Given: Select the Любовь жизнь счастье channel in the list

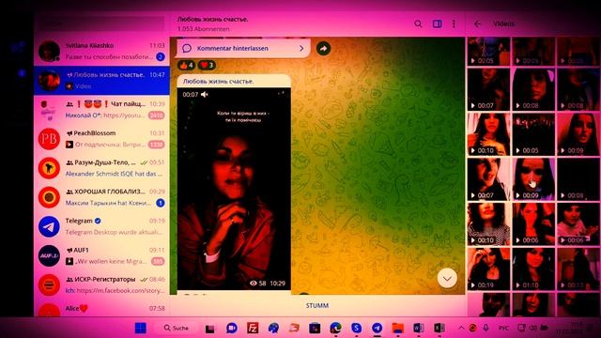Looking at the screenshot, I should click(x=101, y=81).
